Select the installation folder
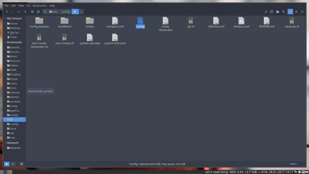 pyautogui.click(x=65, y=23)
